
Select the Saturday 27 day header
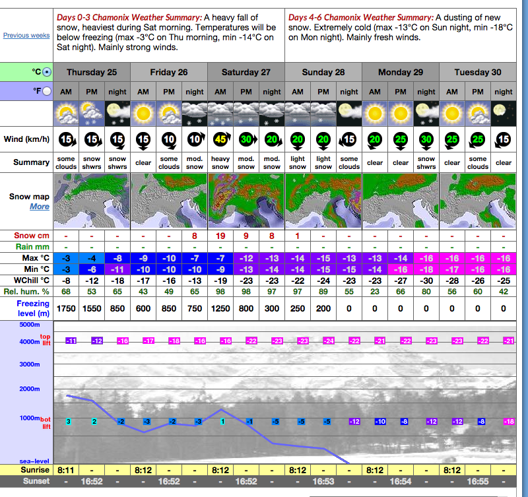click(246, 72)
